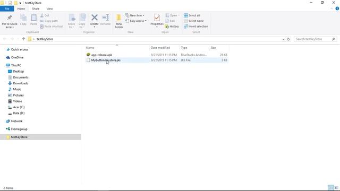Click the Edit command in Open group
340x191 pixels.
point(170,21)
